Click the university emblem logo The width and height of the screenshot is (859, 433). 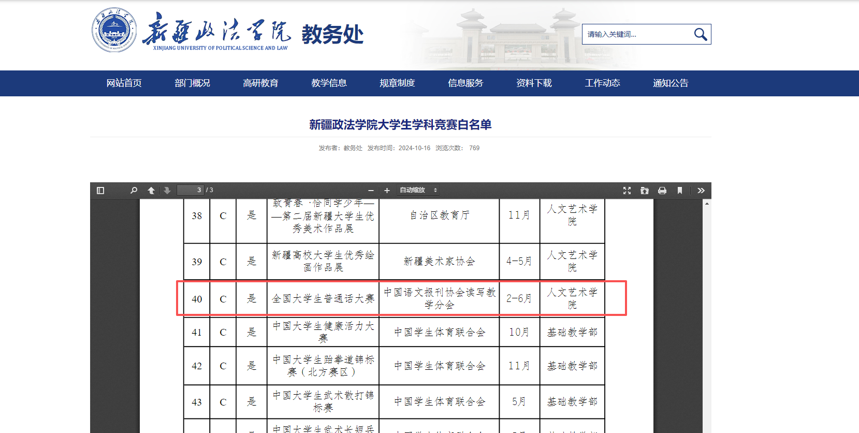114,30
